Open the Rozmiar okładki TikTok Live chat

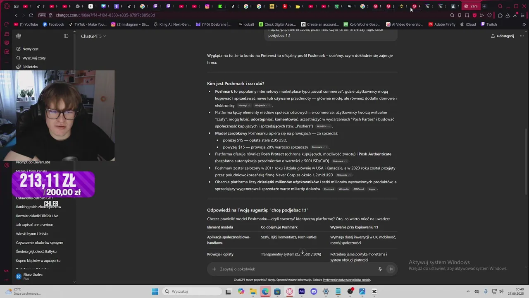[x=37, y=216]
